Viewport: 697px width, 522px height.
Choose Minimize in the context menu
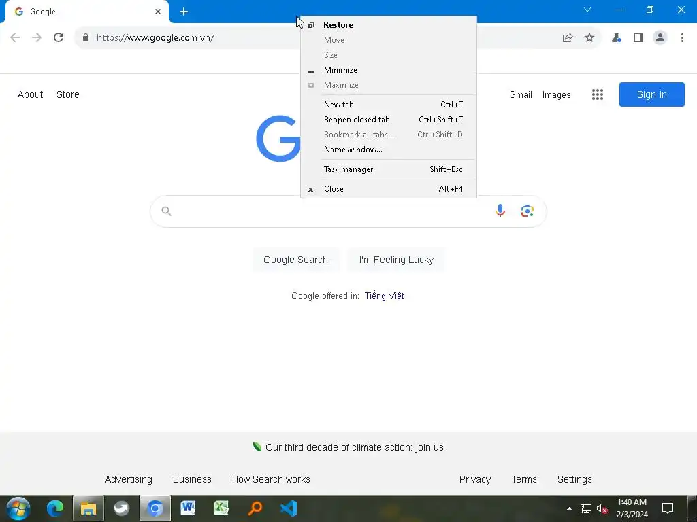pos(389,70)
